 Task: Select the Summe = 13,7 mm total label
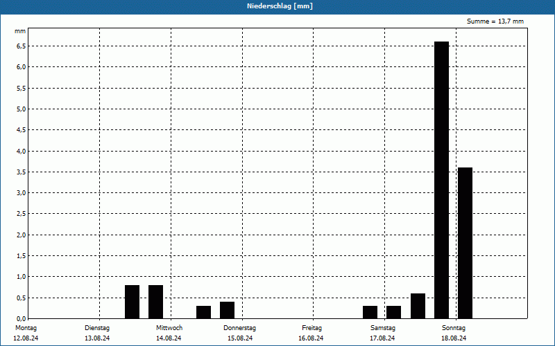495,21
